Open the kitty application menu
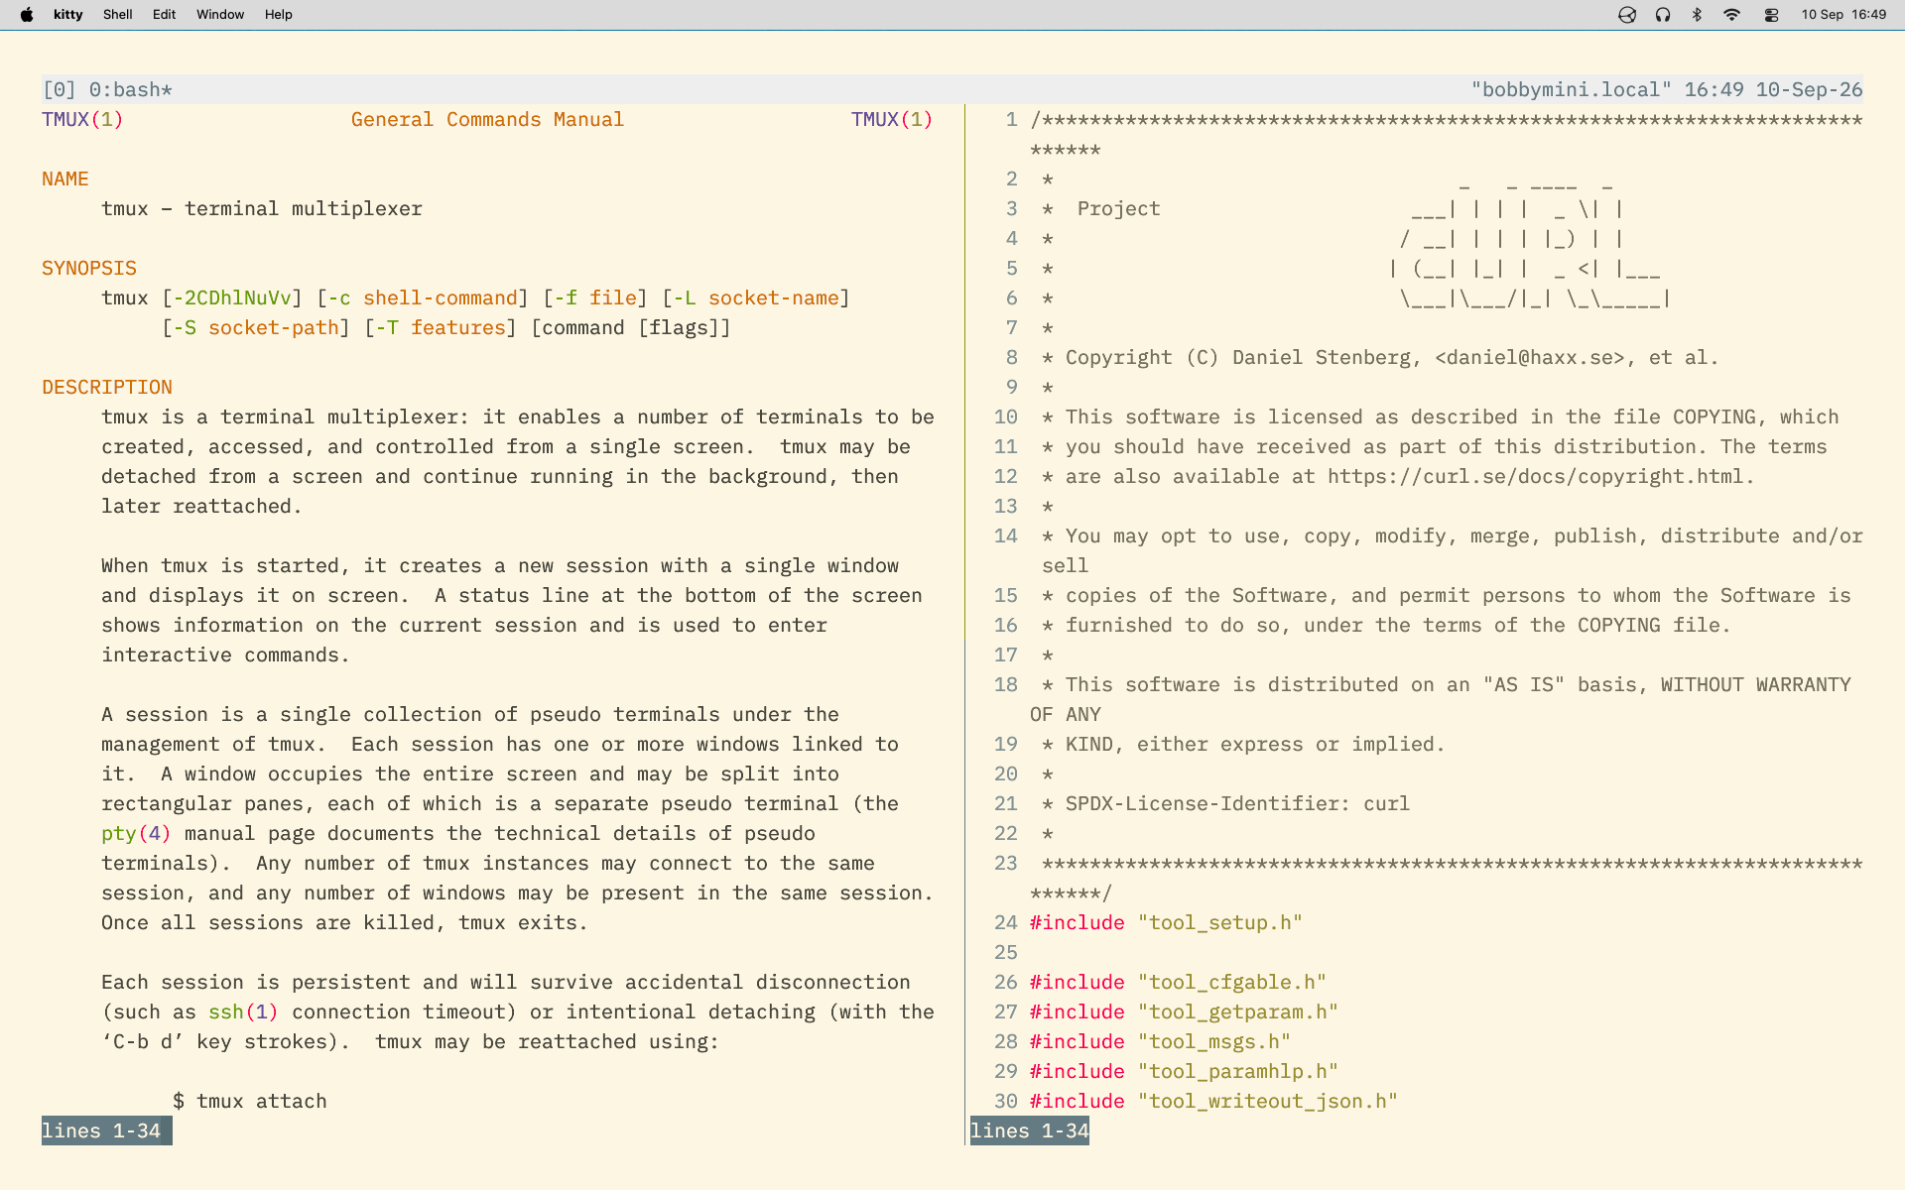This screenshot has height=1190, width=1905. click(x=68, y=15)
